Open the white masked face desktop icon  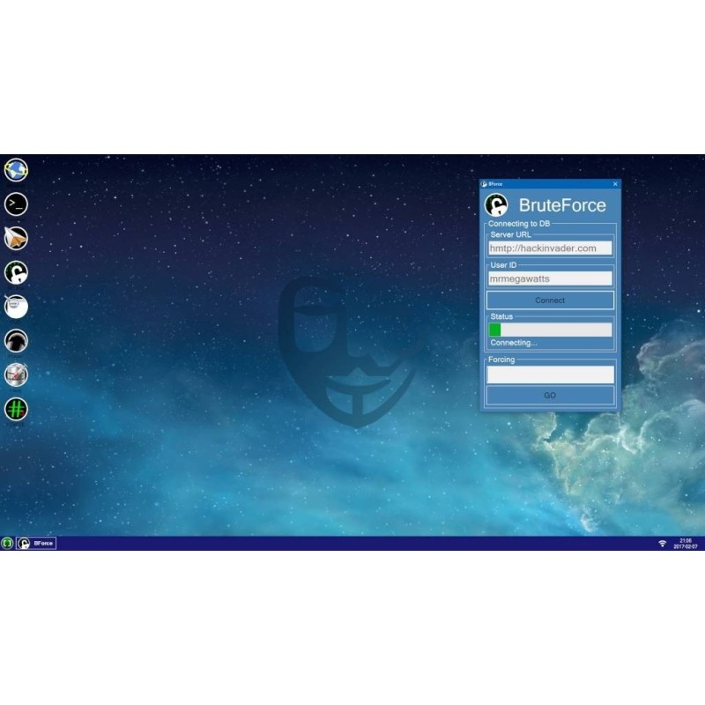[16, 306]
